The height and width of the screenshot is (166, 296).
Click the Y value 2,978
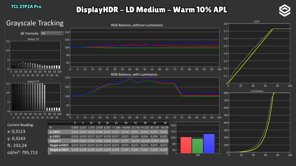(x=99, y=127)
